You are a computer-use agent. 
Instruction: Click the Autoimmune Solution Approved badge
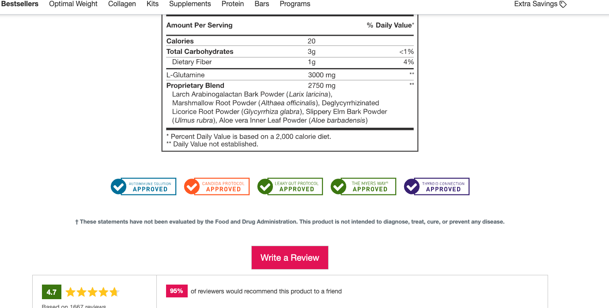point(144,186)
